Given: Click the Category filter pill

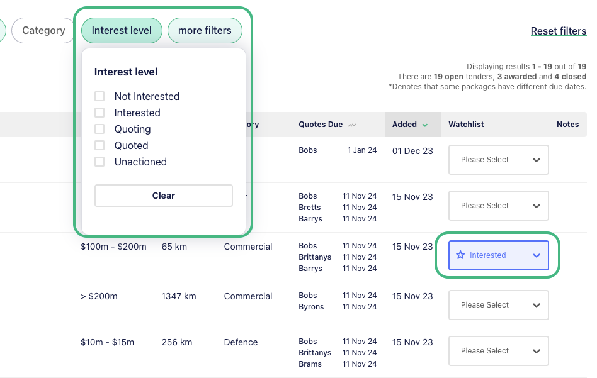Looking at the screenshot, I should pos(43,30).
